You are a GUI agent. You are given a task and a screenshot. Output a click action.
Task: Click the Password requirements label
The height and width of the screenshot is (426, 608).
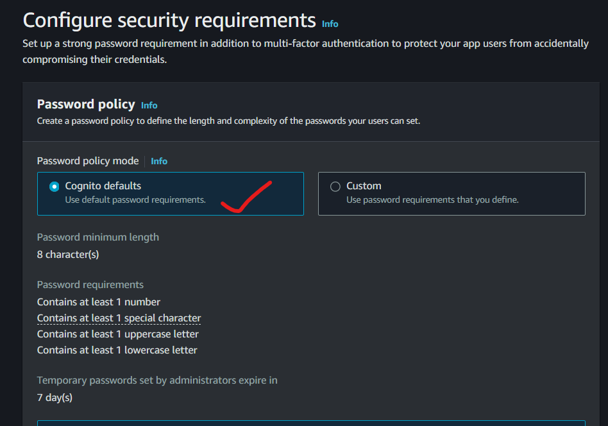pyautogui.click(x=90, y=285)
